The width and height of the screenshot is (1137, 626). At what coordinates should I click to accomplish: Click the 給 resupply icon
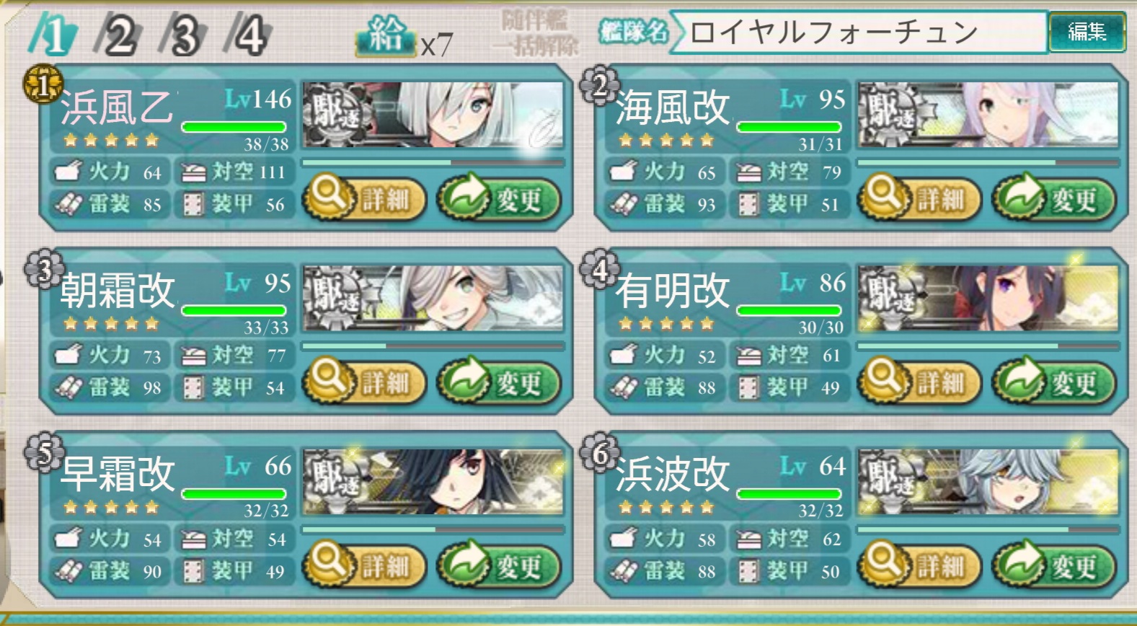(x=386, y=36)
